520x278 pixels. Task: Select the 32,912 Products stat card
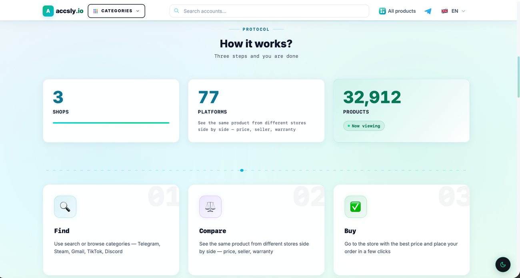(x=402, y=111)
